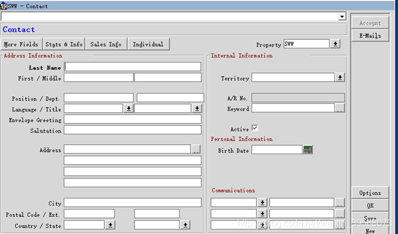Click first Communications value field
The image size is (398, 234).
pyautogui.click(x=302, y=203)
